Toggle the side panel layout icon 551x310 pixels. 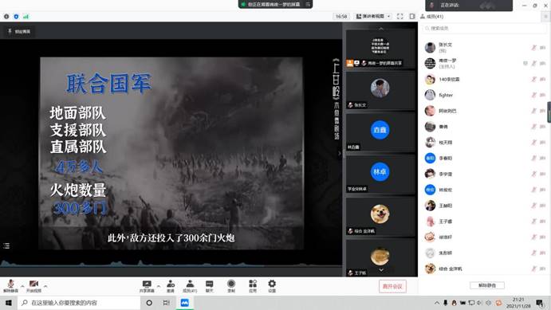coord(411,17)
